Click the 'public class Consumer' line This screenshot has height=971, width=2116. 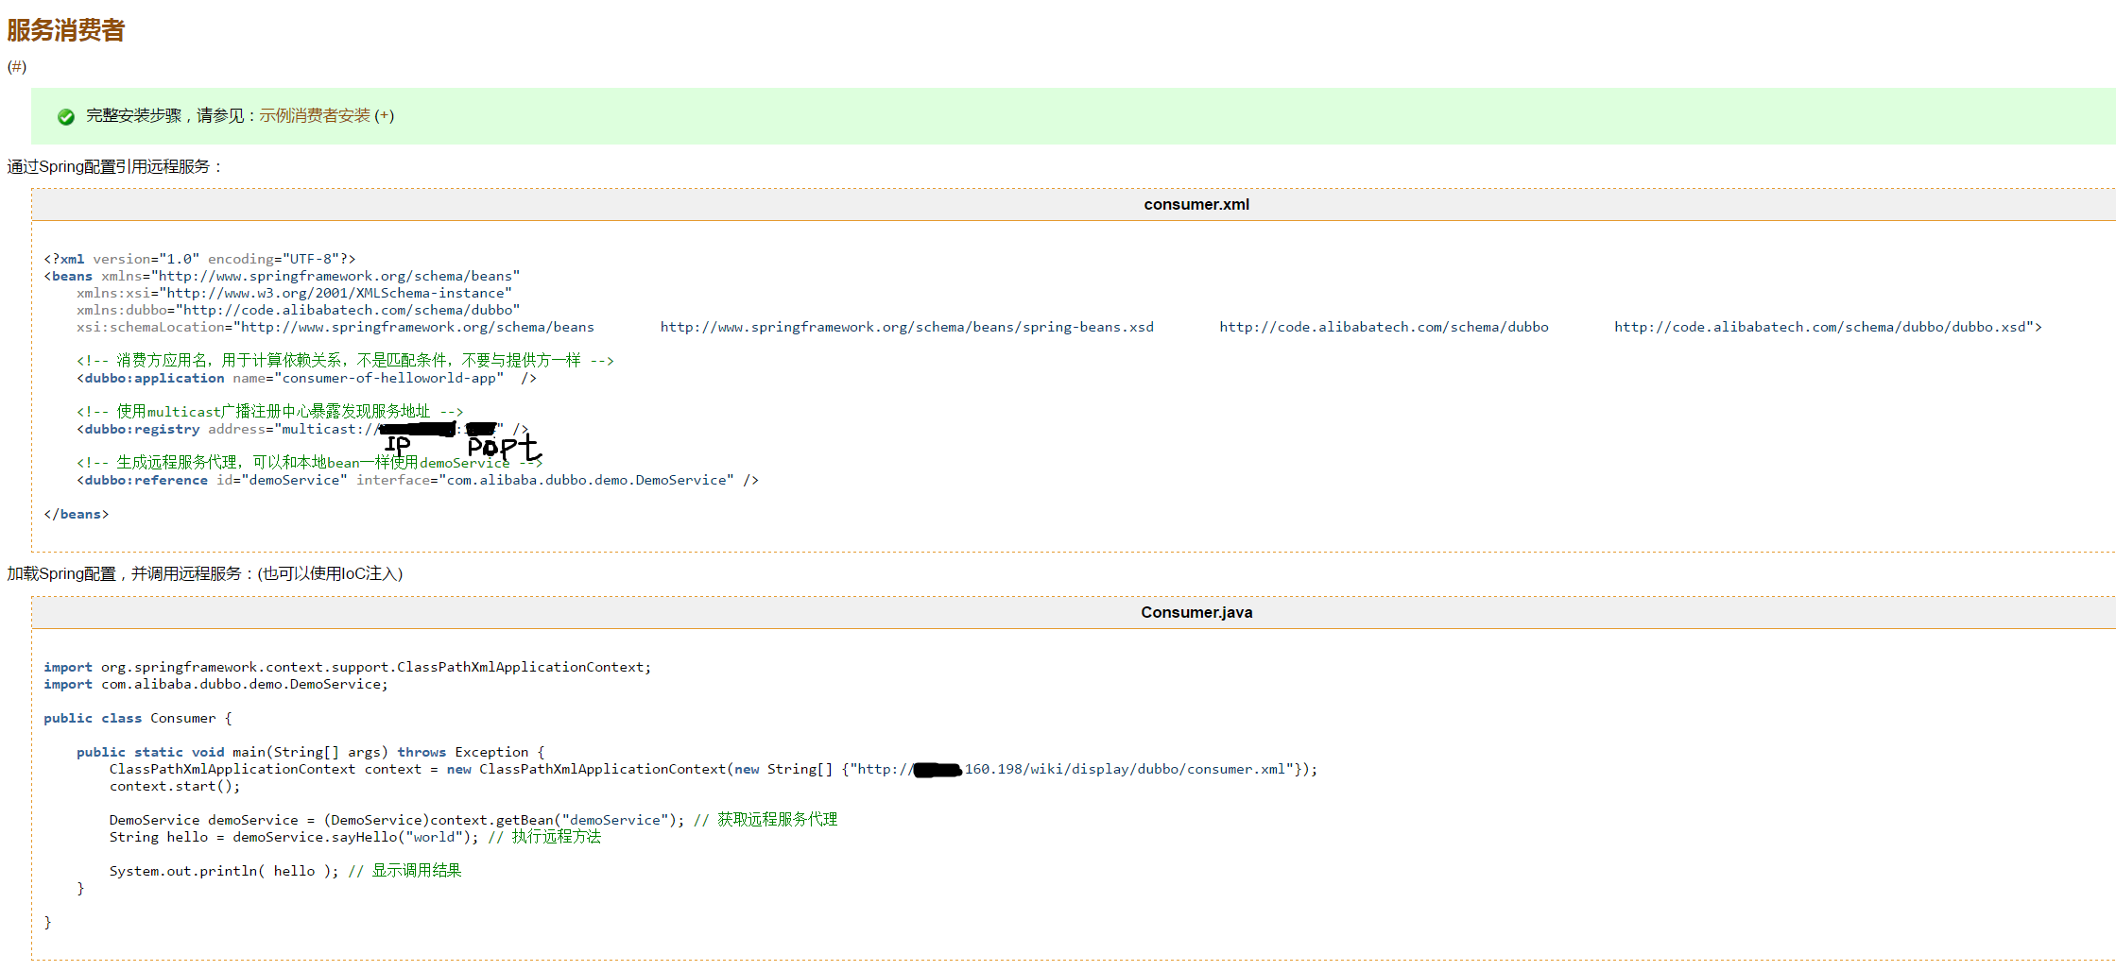(x=137, y=718)
